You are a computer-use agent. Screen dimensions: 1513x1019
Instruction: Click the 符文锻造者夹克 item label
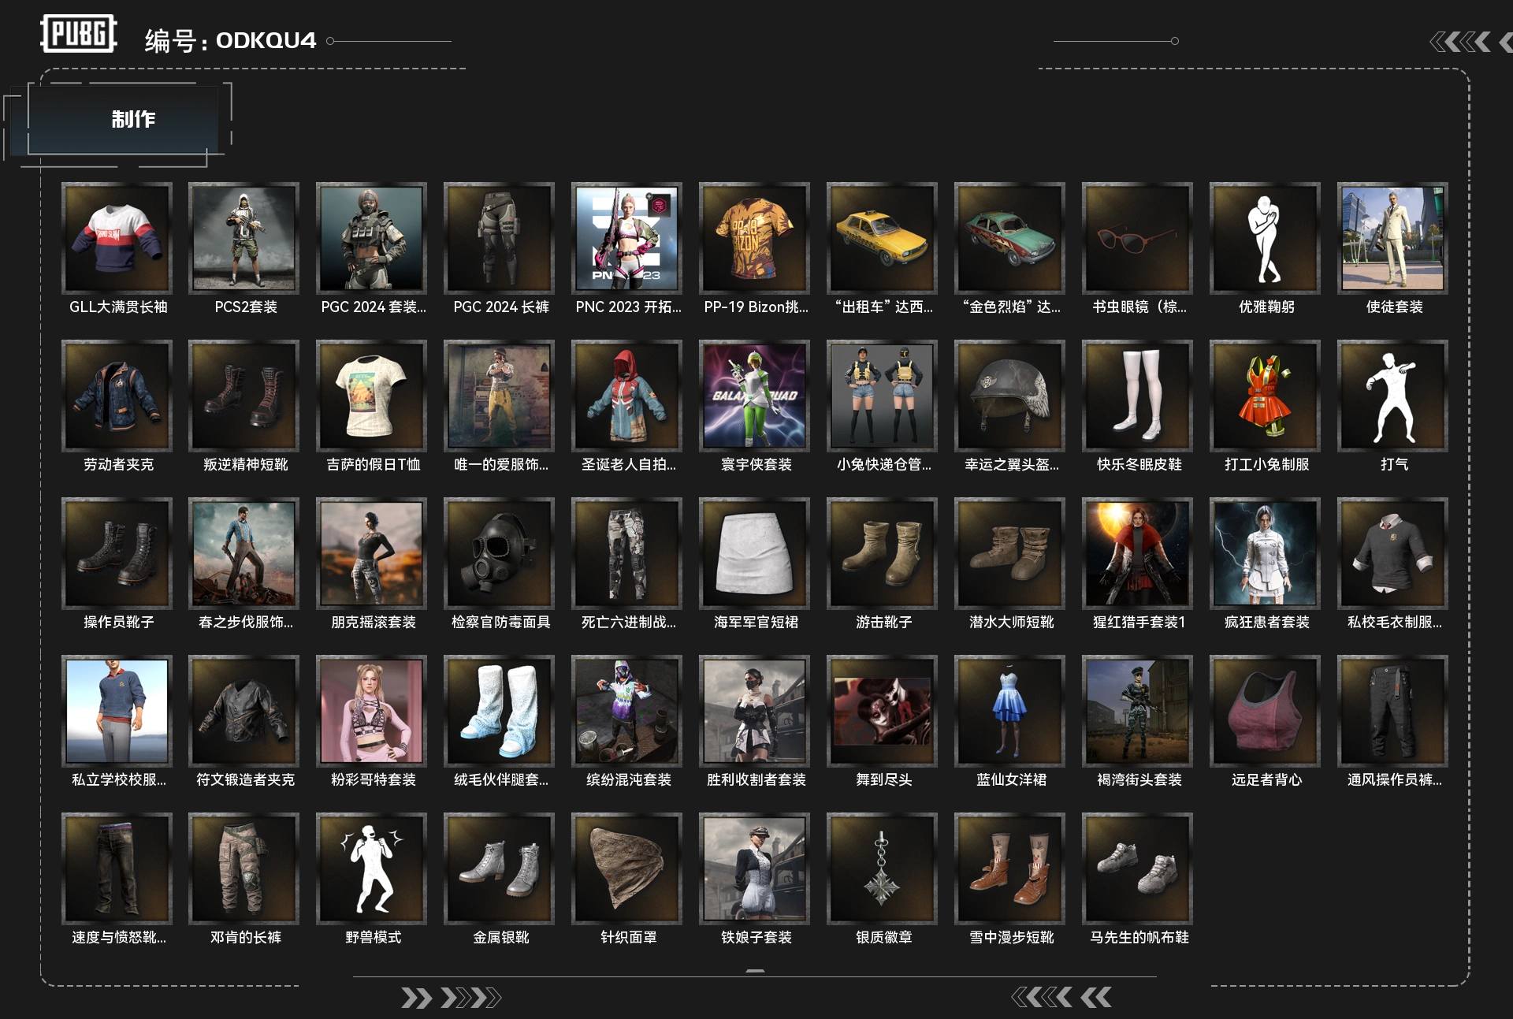(x=245, y=779)
